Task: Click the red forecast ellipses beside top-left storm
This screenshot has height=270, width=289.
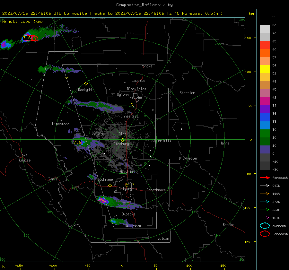Action: point(34,38)
